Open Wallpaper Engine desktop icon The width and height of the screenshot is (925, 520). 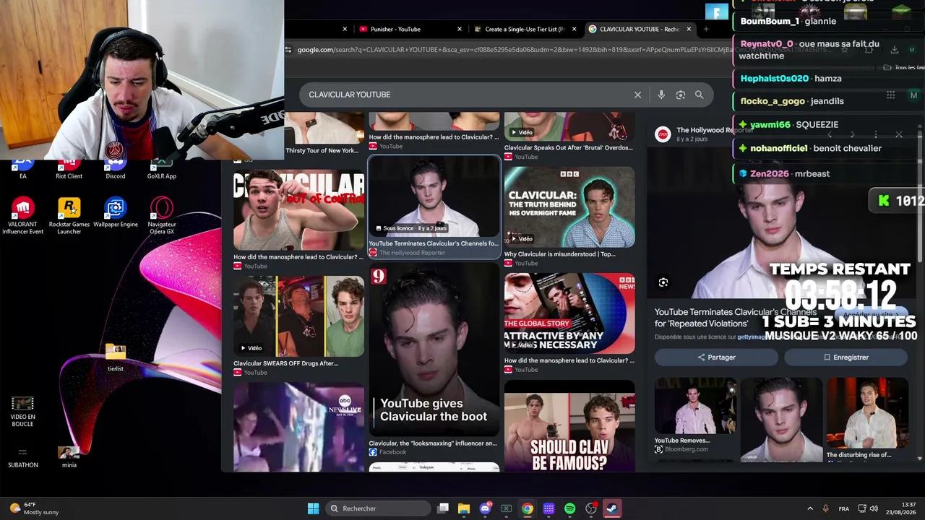coord(116,212)
